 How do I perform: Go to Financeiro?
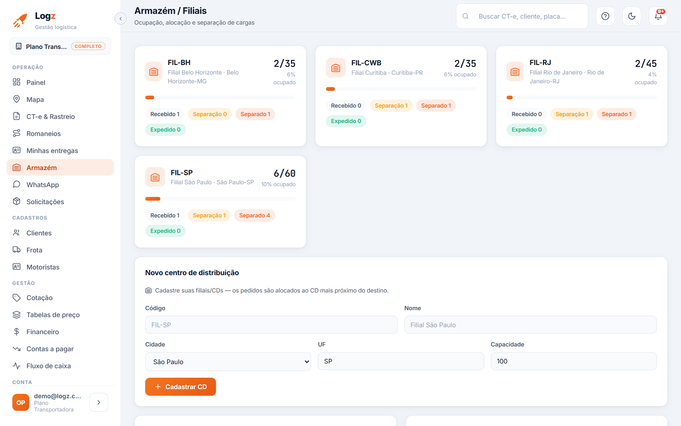[60, 332]
